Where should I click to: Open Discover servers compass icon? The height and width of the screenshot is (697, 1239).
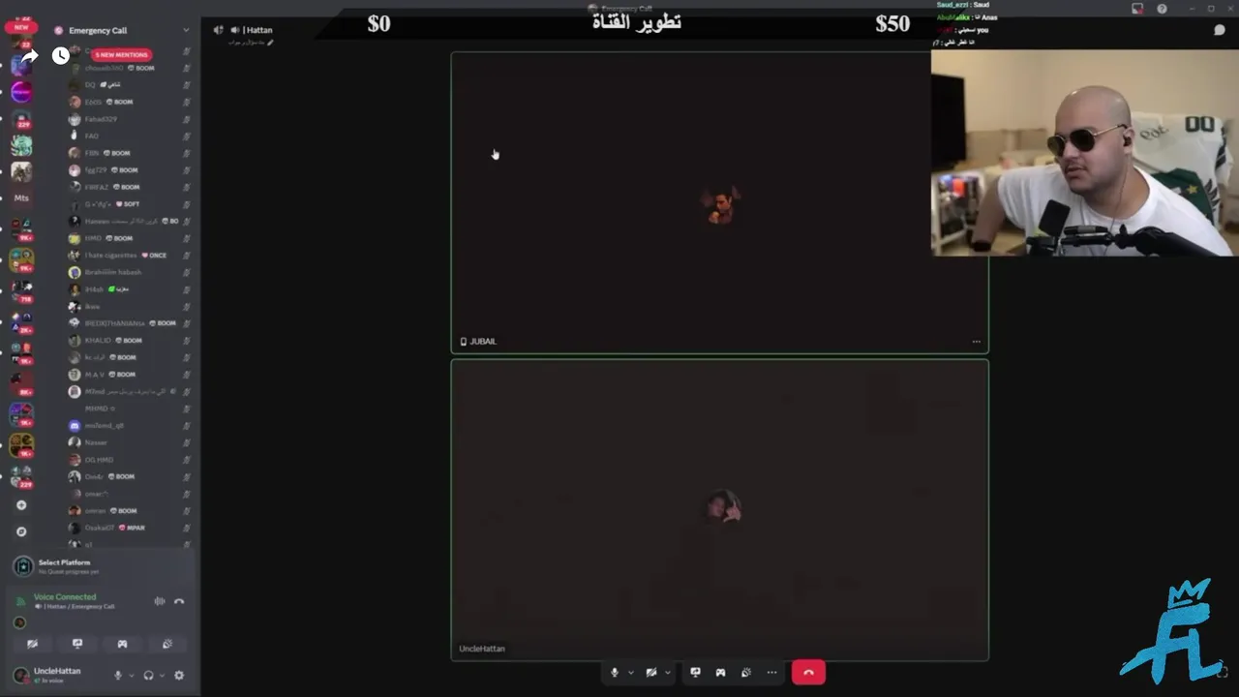[21, 531]
